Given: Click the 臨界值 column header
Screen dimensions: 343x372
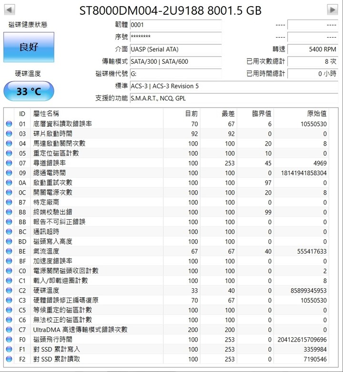Looking at the screenshot, I should coord(255,114).
